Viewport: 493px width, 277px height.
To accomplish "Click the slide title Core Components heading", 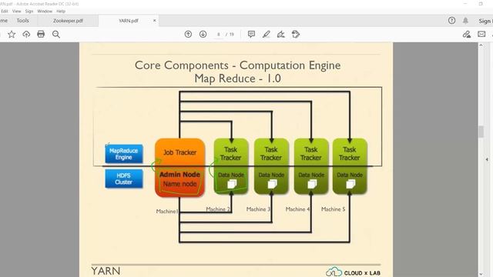I will [238, 72].
